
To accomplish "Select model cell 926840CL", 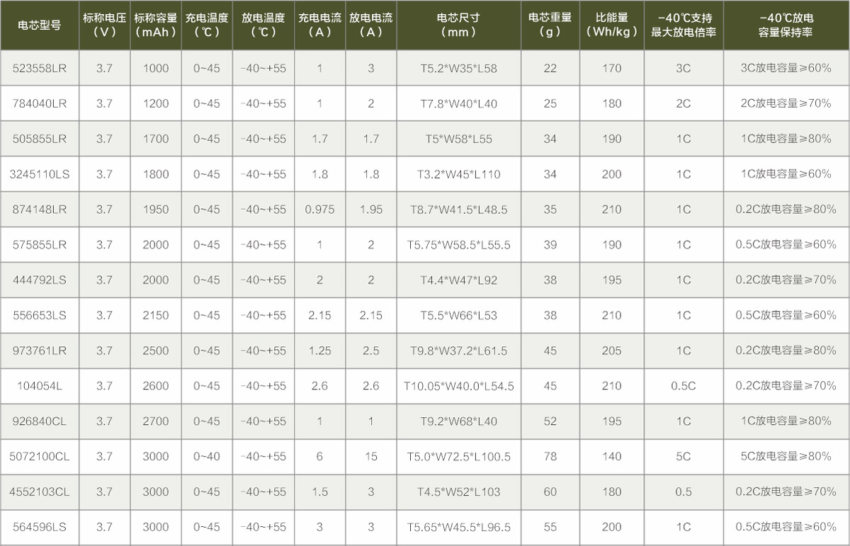I will coord(40,421).
